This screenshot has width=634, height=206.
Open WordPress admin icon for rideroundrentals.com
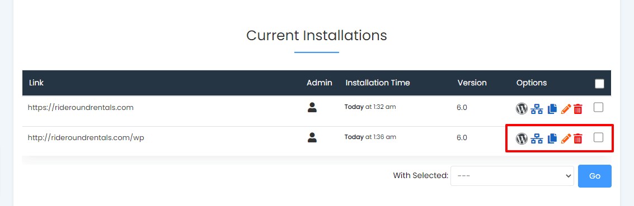coord(522,108)
